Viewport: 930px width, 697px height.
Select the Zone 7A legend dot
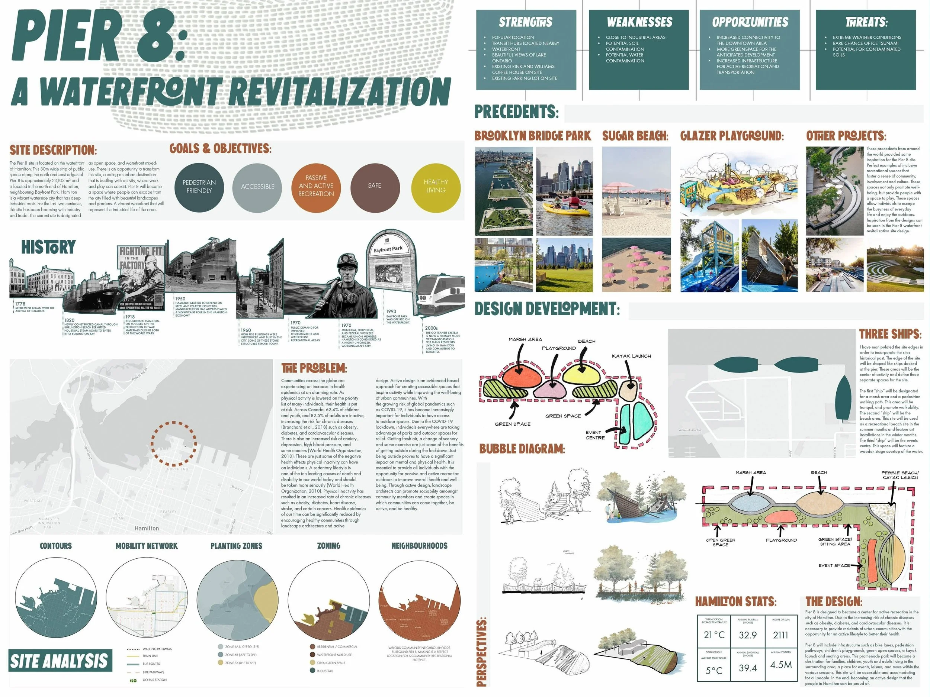pos(220,662)
